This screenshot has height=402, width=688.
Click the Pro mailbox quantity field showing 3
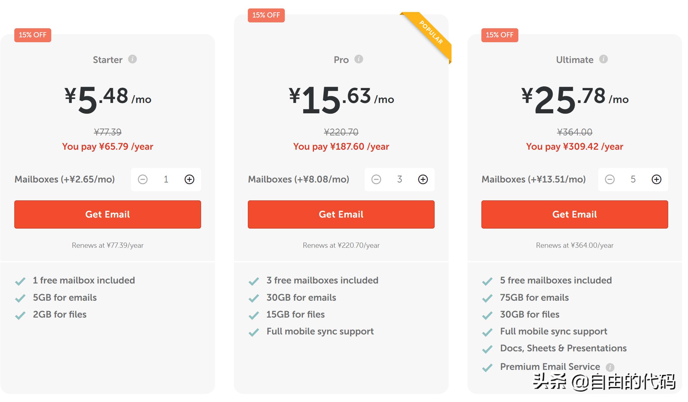tap(400, 179)
